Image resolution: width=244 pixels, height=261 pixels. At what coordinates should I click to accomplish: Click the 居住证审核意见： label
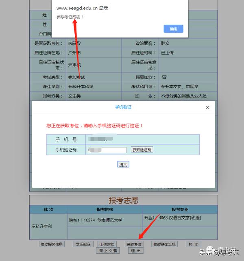[x=144, y=65]
